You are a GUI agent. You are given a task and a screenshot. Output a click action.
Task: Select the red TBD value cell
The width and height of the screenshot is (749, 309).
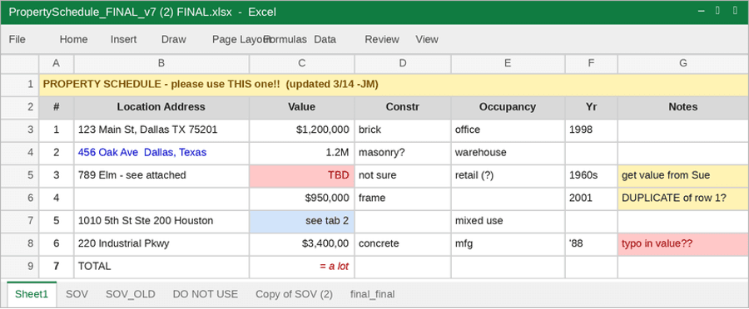302,175
